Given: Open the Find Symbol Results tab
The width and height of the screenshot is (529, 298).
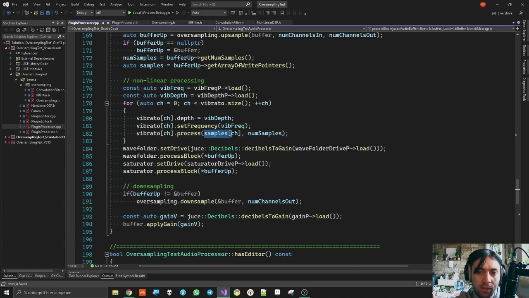Looking at the screenshot, I should click(x=130, y=276).
